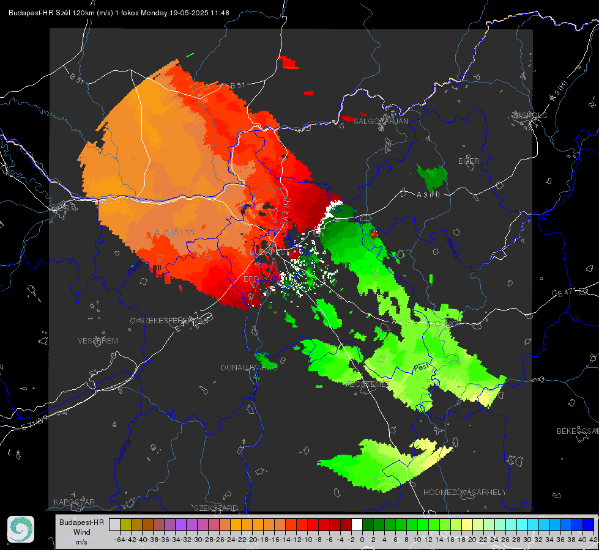Click the dark green radar echo near Eger
The width and height of the screenshot is (599, 550).
point(432,177)
